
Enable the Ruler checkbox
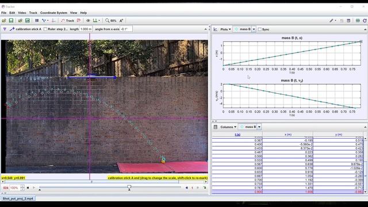click(x=45, y=29)
